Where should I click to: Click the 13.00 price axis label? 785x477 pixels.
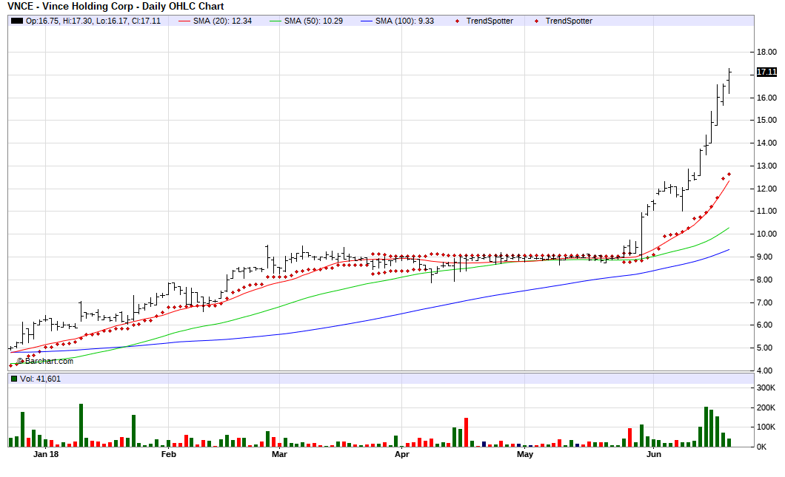point(766,166)
